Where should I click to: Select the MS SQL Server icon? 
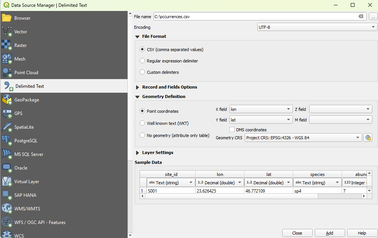pos(6,154)
